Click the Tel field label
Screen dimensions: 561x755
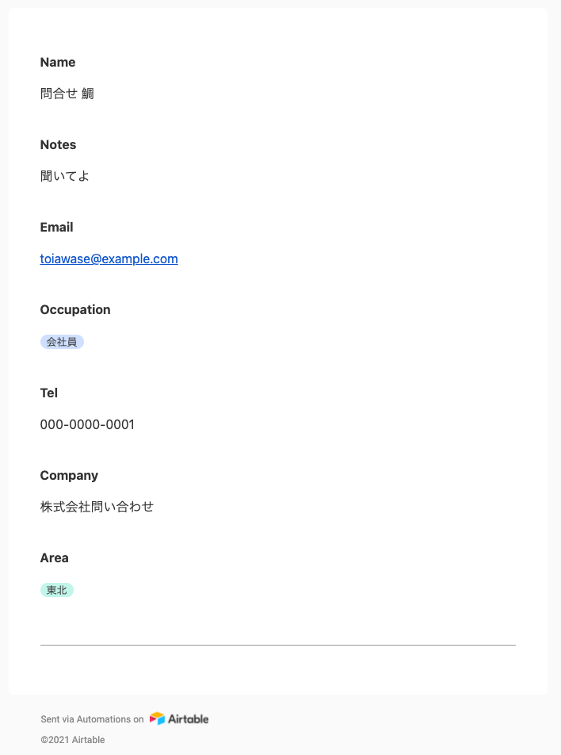tap(48, 393)
